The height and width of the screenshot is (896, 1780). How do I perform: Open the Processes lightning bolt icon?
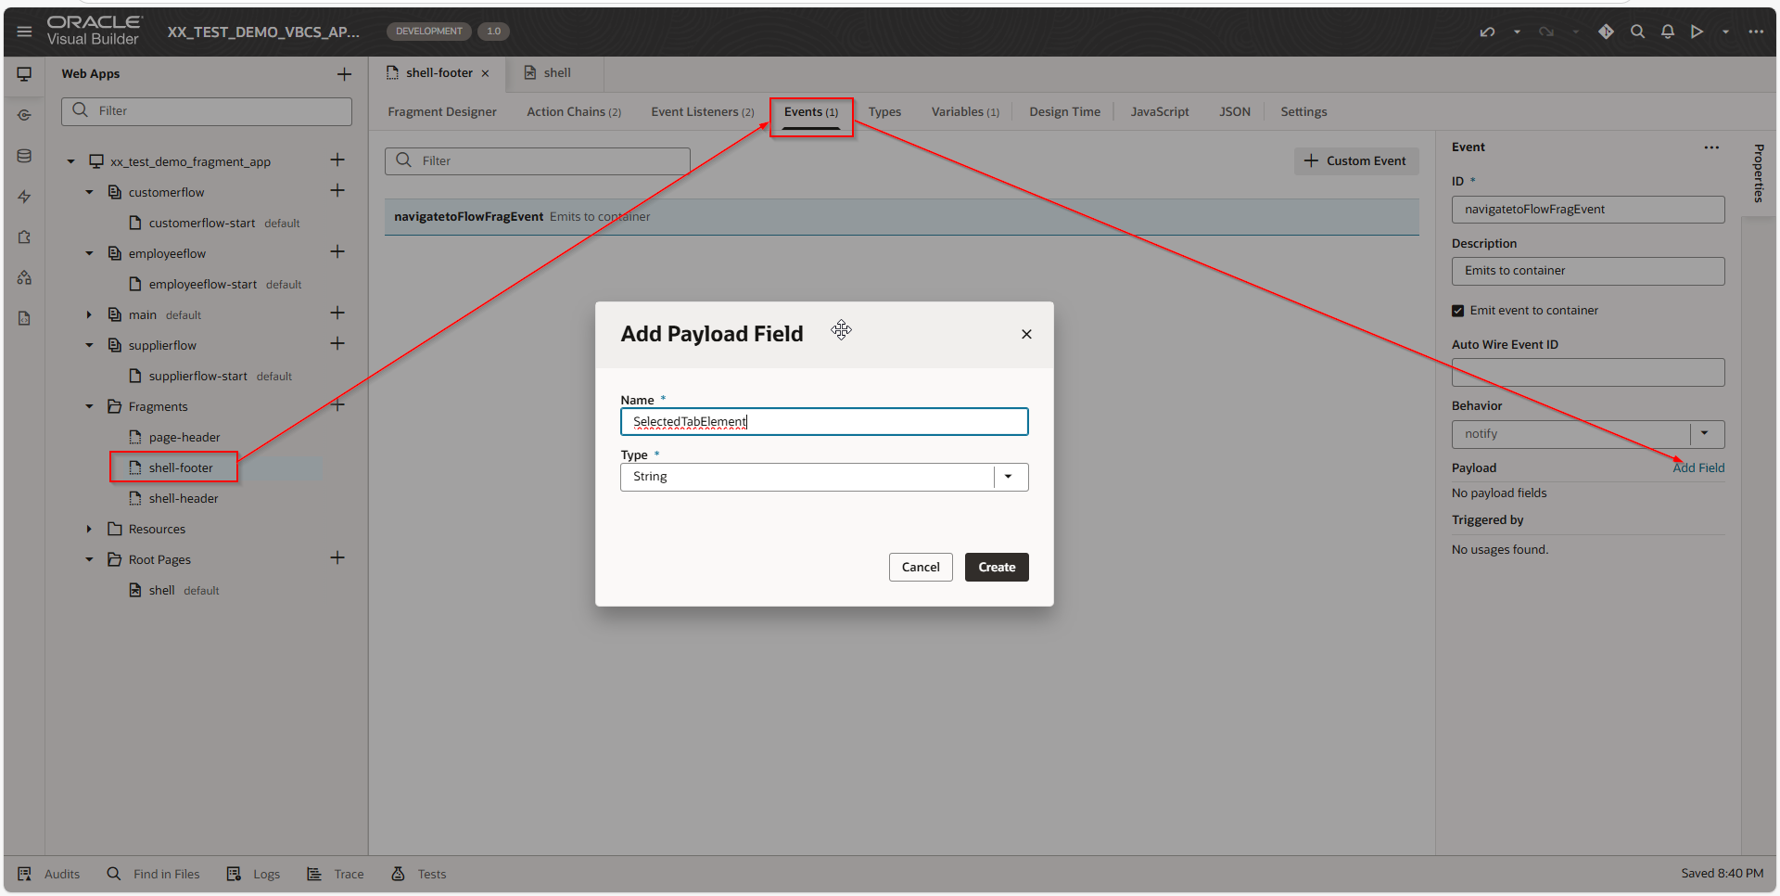tap(23, 197)
